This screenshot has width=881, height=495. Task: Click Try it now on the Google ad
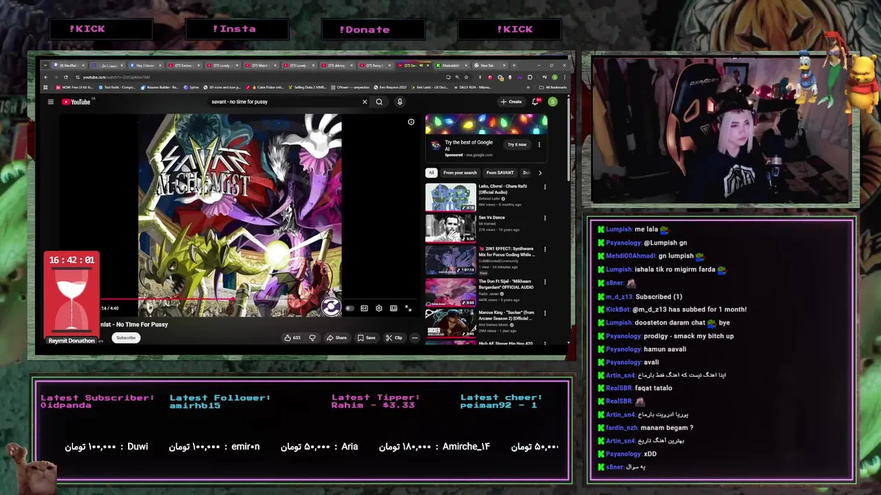point(517,144)
